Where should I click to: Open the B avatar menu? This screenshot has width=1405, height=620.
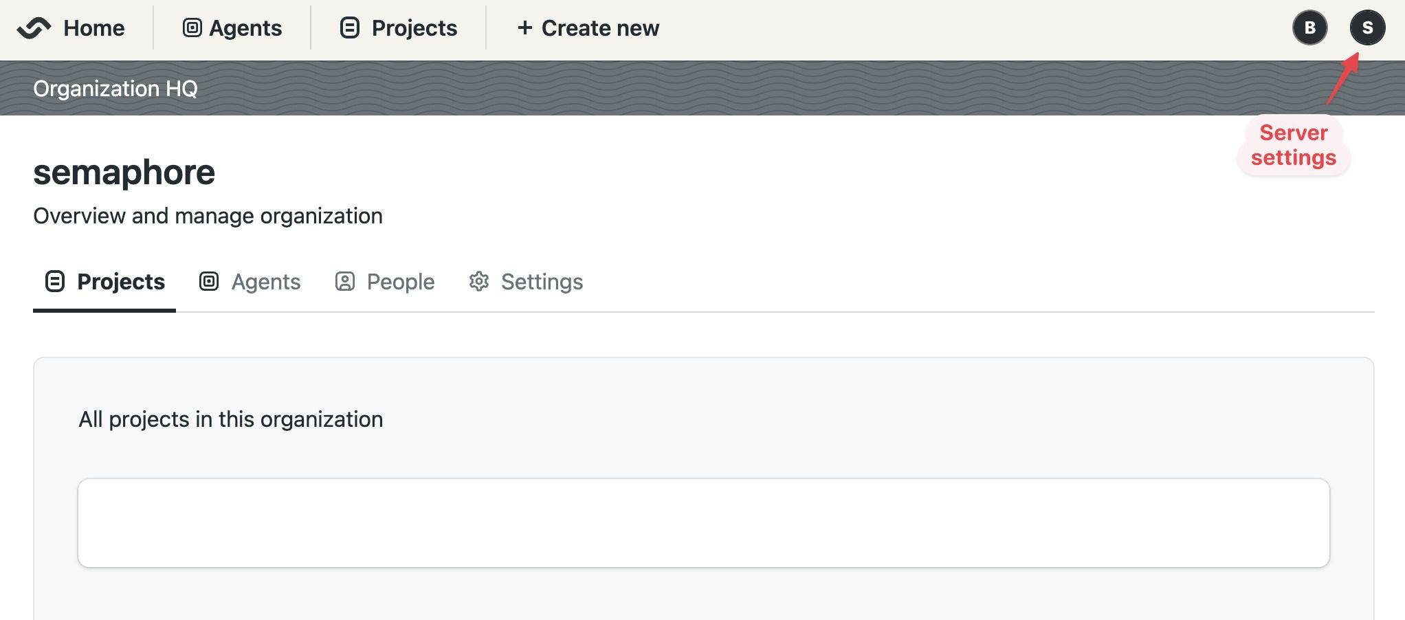1310,27
